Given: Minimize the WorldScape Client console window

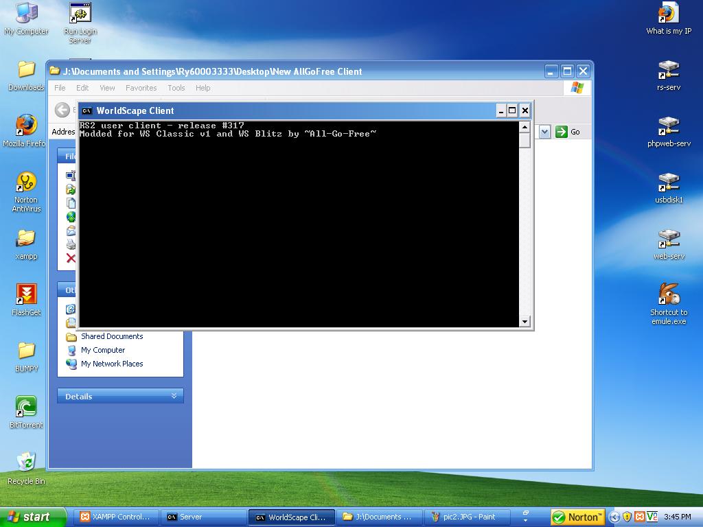Looking at the screenshot, I should (x=501, y=110).
